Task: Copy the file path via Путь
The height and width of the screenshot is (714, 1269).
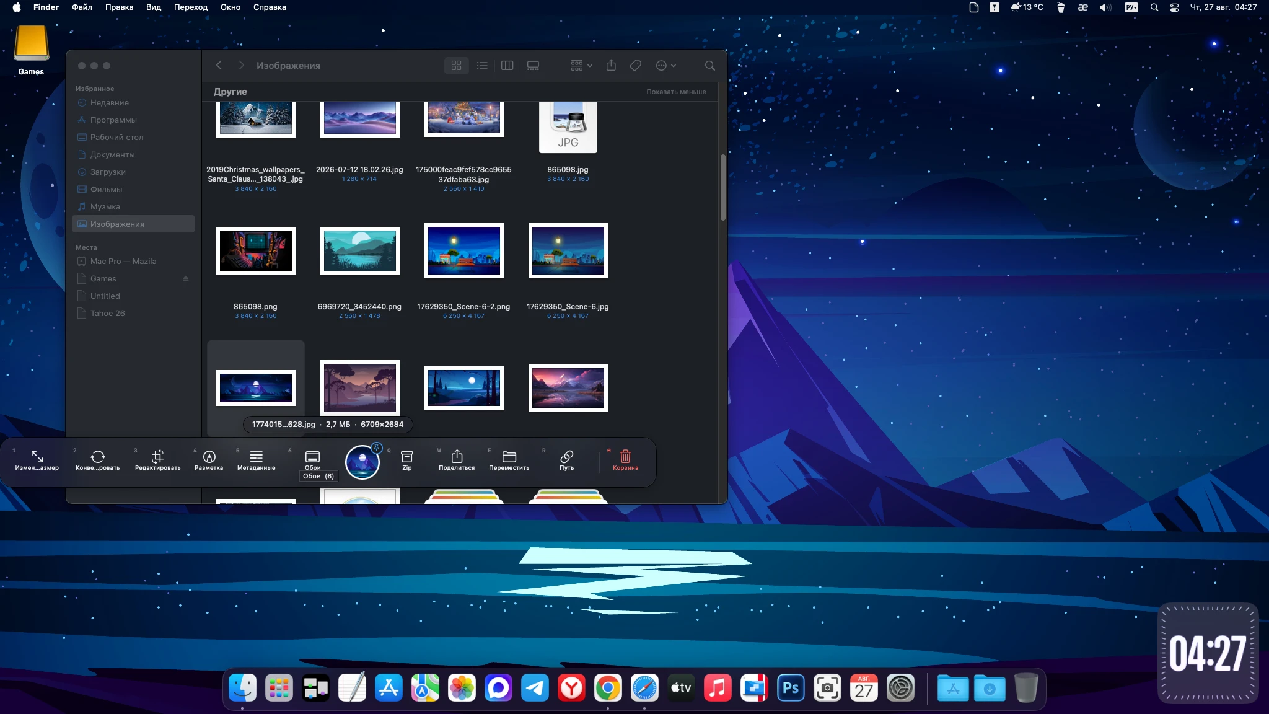Action: click(x=567, y=460)
